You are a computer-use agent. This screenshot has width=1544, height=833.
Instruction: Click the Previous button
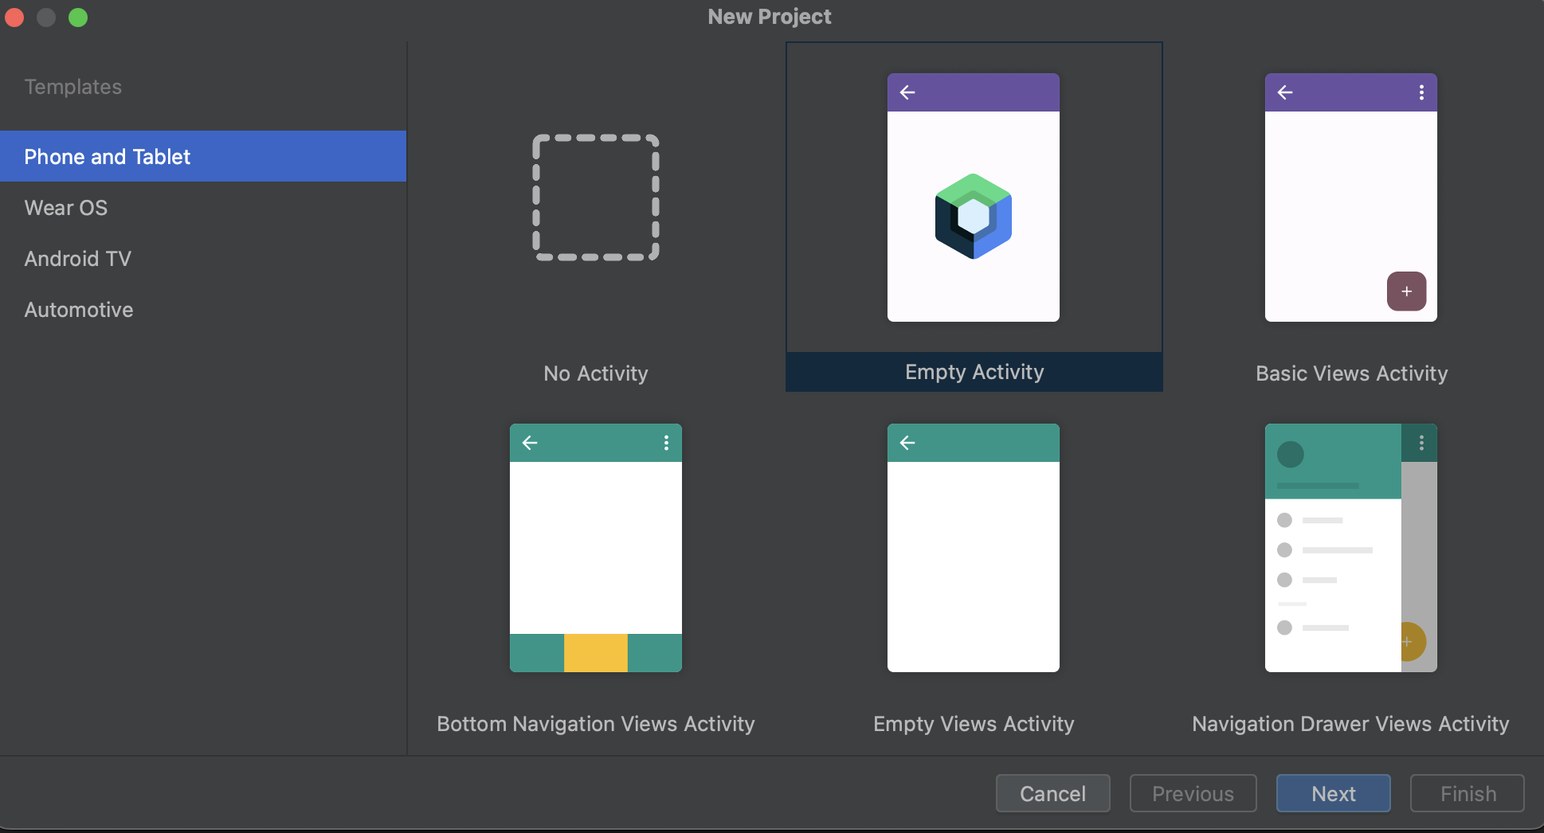click(1193, 793)
